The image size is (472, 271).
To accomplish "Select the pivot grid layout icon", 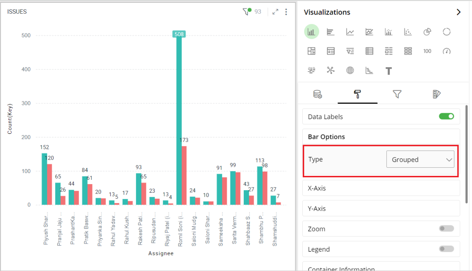I will 311,51.
